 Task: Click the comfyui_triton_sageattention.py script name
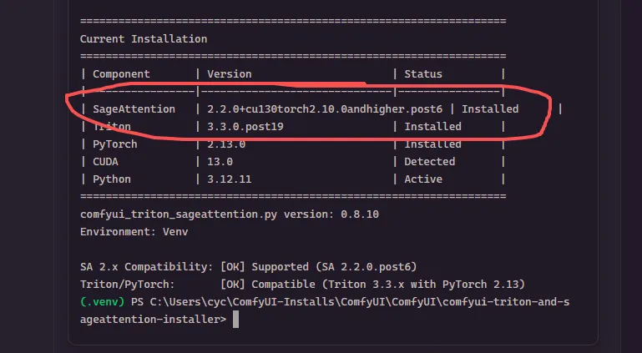point(179,214)
